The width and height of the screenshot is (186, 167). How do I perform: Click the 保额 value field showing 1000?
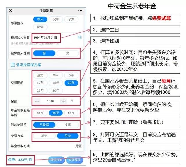pyautogui.click(x=50, y=101)
